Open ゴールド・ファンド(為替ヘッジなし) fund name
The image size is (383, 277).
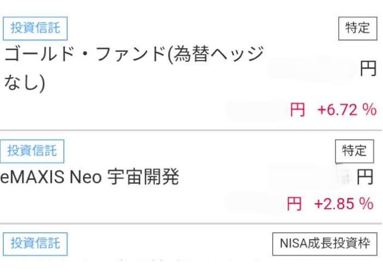pyautogui.click(x=134, y=56)
